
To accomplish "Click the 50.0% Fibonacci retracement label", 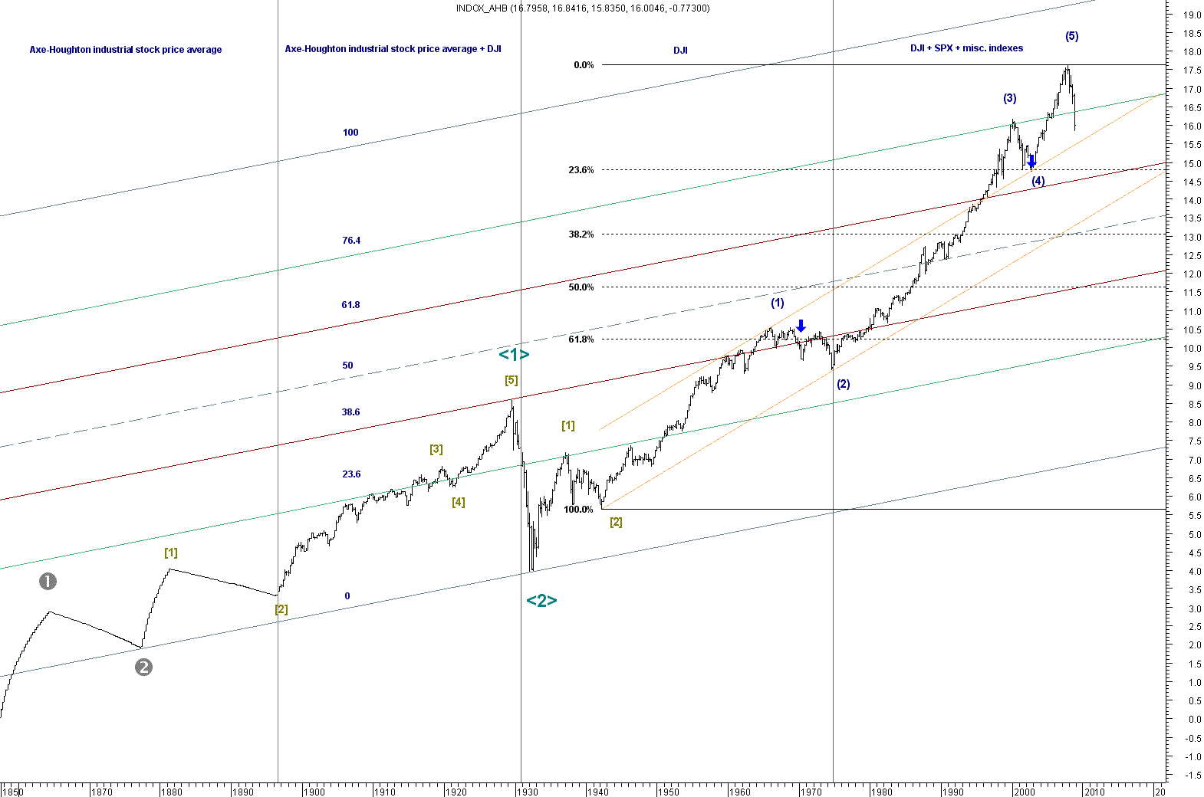I will (x=581, y=287).
